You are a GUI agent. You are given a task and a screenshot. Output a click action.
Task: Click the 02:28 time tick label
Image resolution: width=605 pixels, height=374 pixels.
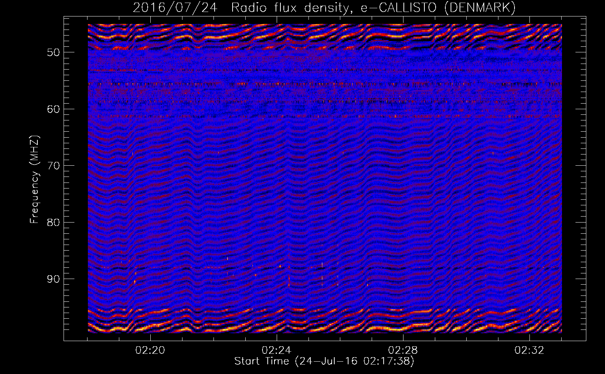coord(403,350)
